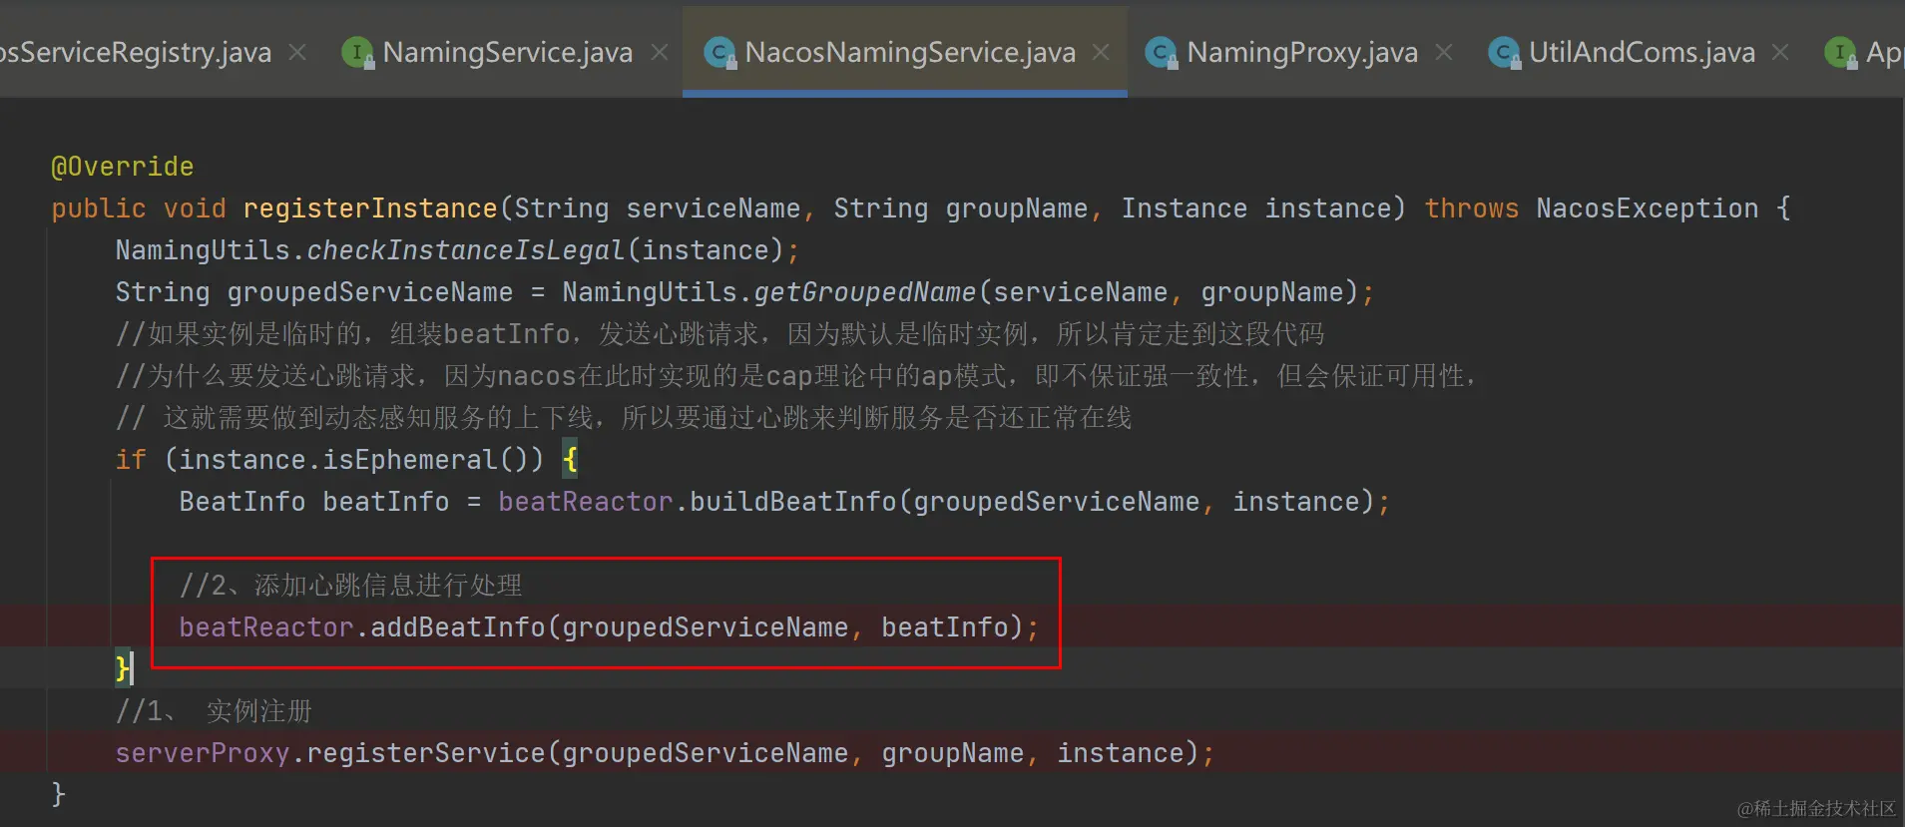Close the NamingProxy.java tab
Screen dimensions: 1905x827
(x=1444, y=52)
